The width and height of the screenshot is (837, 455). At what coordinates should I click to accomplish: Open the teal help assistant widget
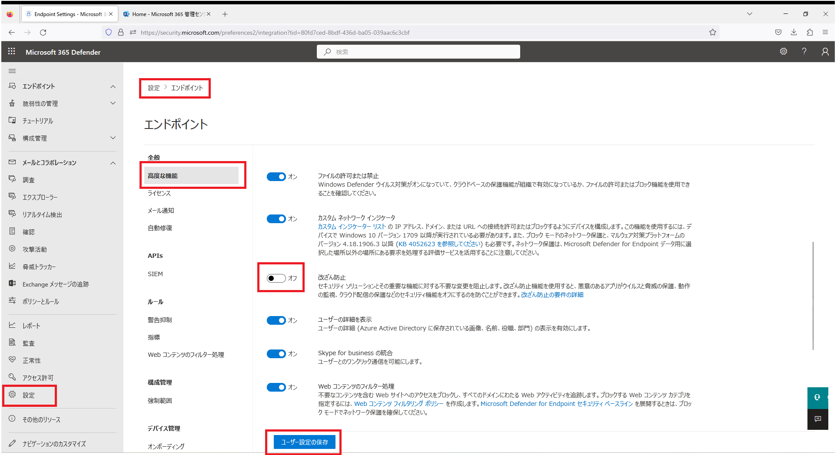coord(817,397)
